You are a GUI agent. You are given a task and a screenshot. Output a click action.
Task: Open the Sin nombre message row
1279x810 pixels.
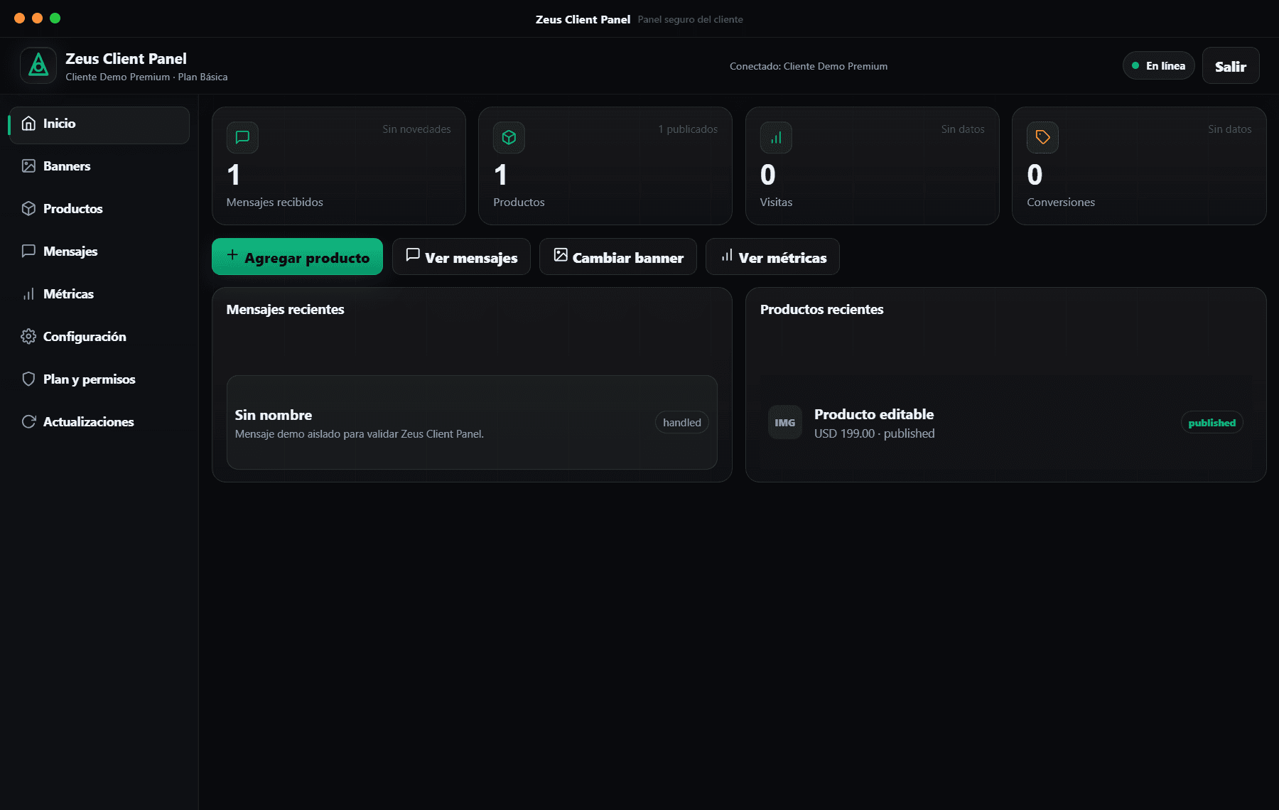(x=472, y=423)
